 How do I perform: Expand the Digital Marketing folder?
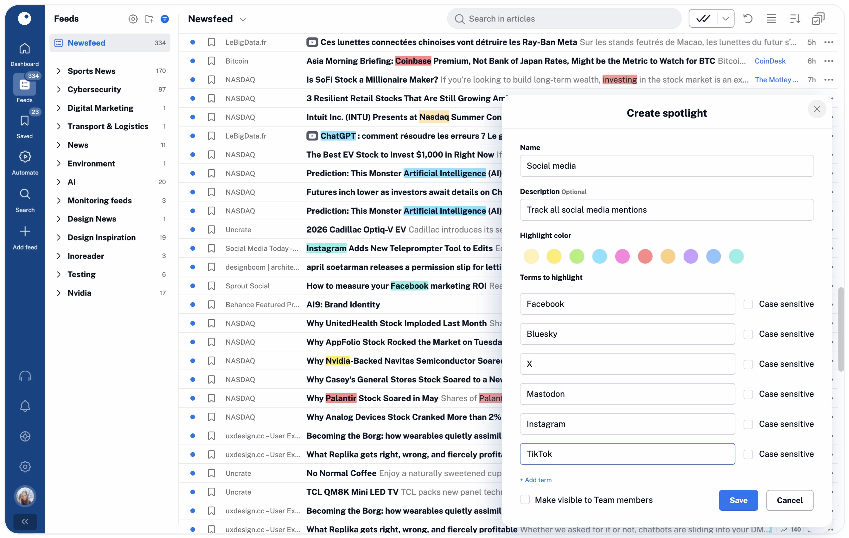pos(59,108)
